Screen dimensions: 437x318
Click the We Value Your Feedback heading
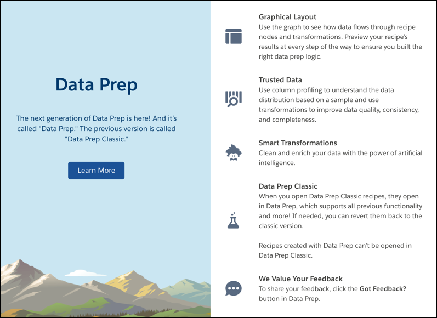tap(300, 279)
